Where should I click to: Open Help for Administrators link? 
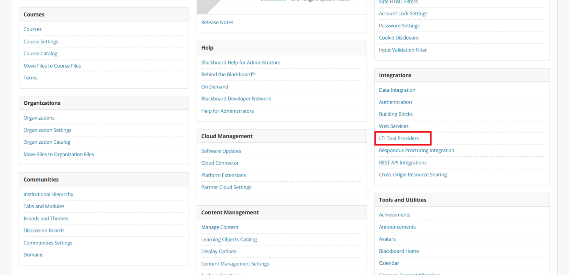[x=227, y=111]
